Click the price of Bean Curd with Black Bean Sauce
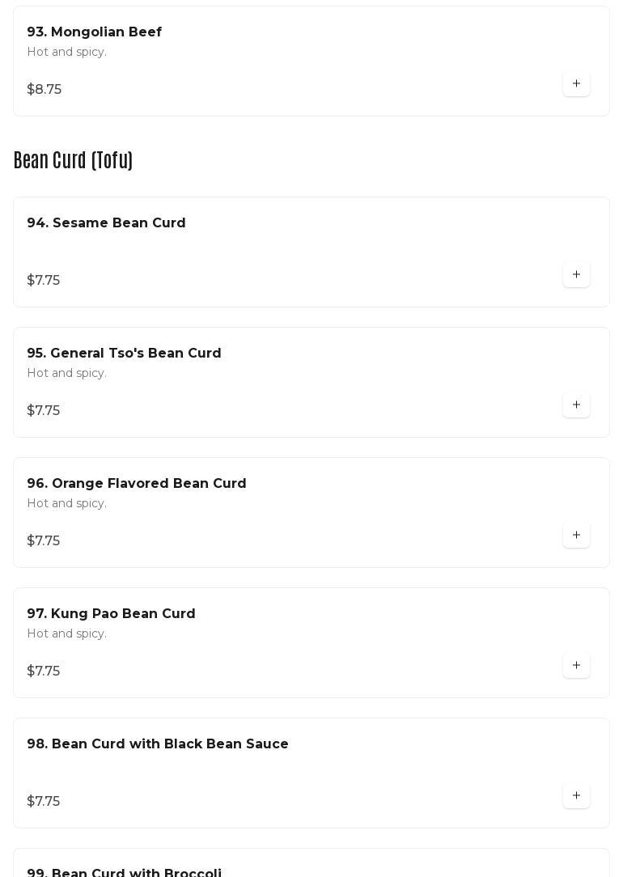Image resolution: width=623 pixels, height=877 pixels. [44, 802]
